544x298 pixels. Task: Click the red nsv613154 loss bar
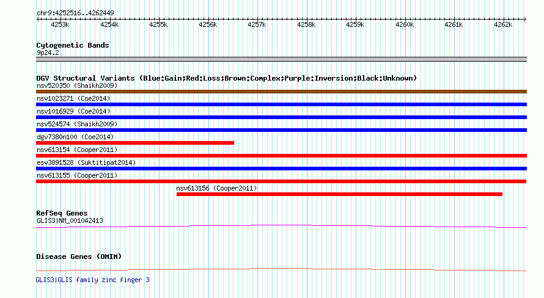(x=281, y=156)
